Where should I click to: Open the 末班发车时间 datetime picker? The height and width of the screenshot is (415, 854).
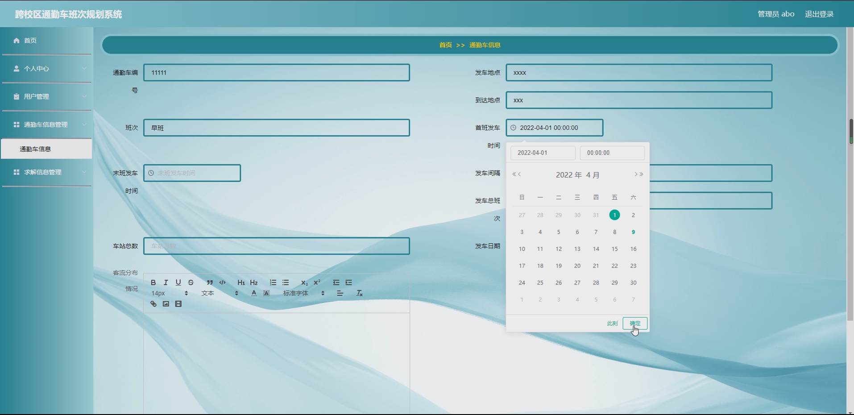192,173
